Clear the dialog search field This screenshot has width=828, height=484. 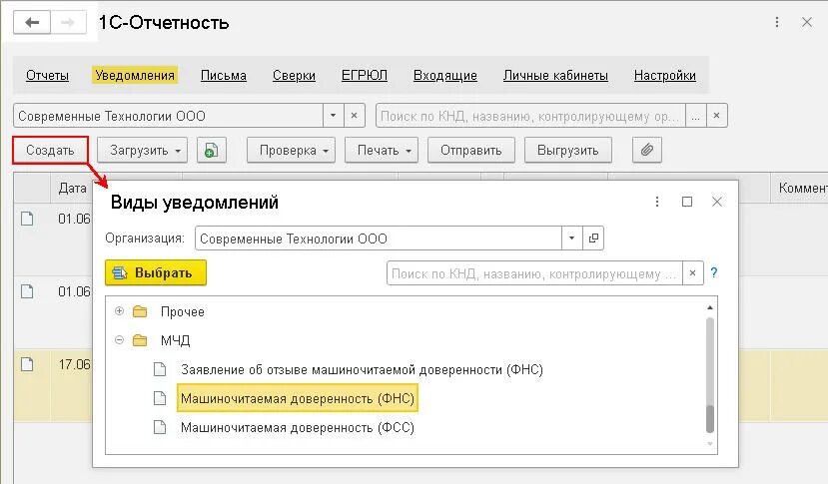[693, 273]
